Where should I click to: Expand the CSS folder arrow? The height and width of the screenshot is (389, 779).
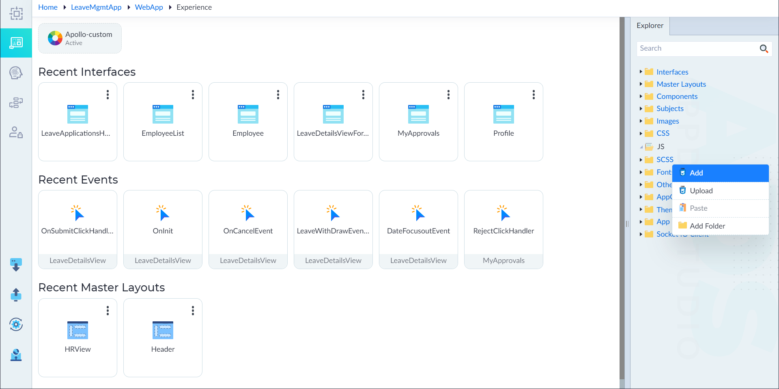point(641,133)
